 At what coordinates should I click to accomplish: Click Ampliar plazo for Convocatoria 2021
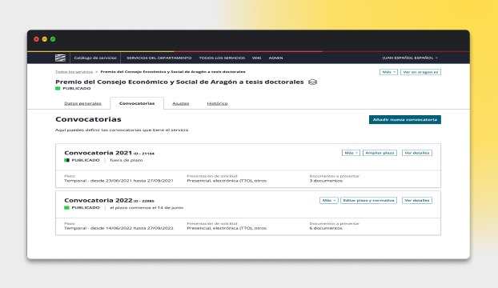(x=380, y=153)
